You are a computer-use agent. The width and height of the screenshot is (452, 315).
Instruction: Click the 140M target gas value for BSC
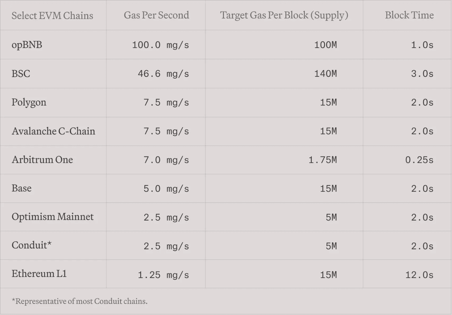[325, 74]
